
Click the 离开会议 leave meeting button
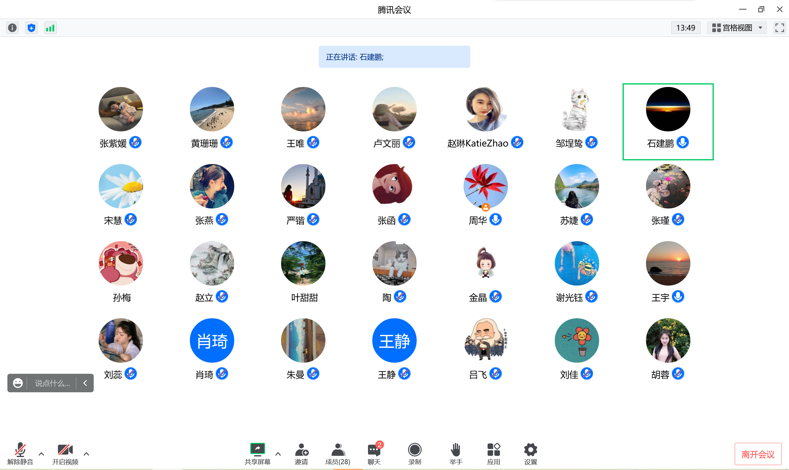click(758, 454)
